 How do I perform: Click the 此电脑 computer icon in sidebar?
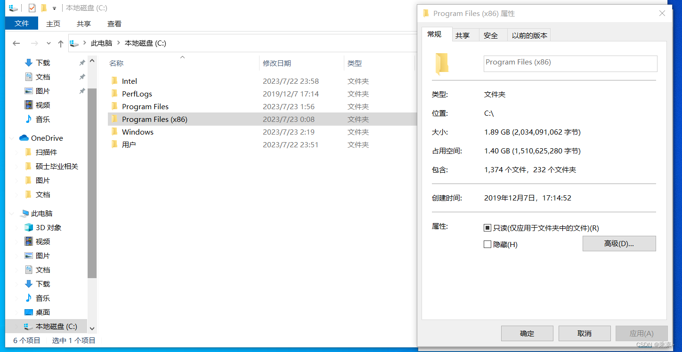click(24, 213)
